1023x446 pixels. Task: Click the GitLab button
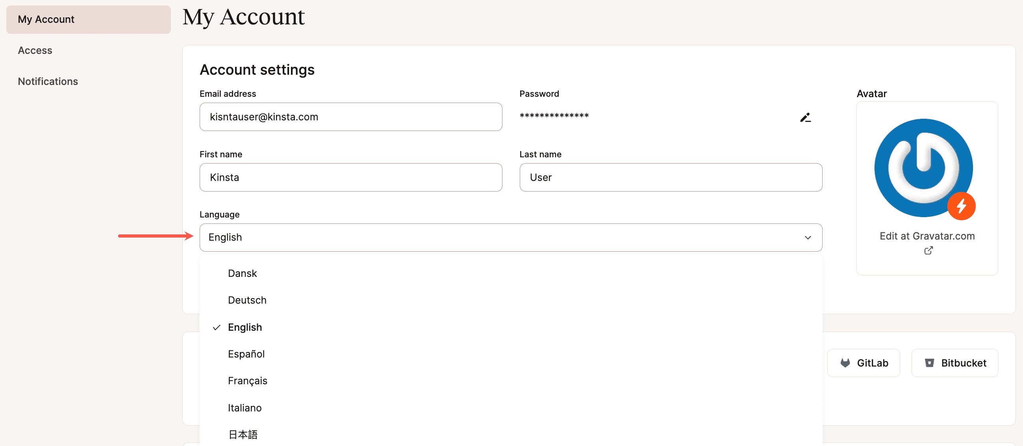coord(865,363)
